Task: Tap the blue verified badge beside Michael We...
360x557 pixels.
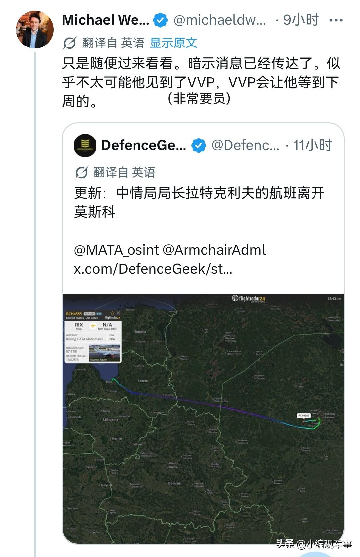Action: coord(160,20)
